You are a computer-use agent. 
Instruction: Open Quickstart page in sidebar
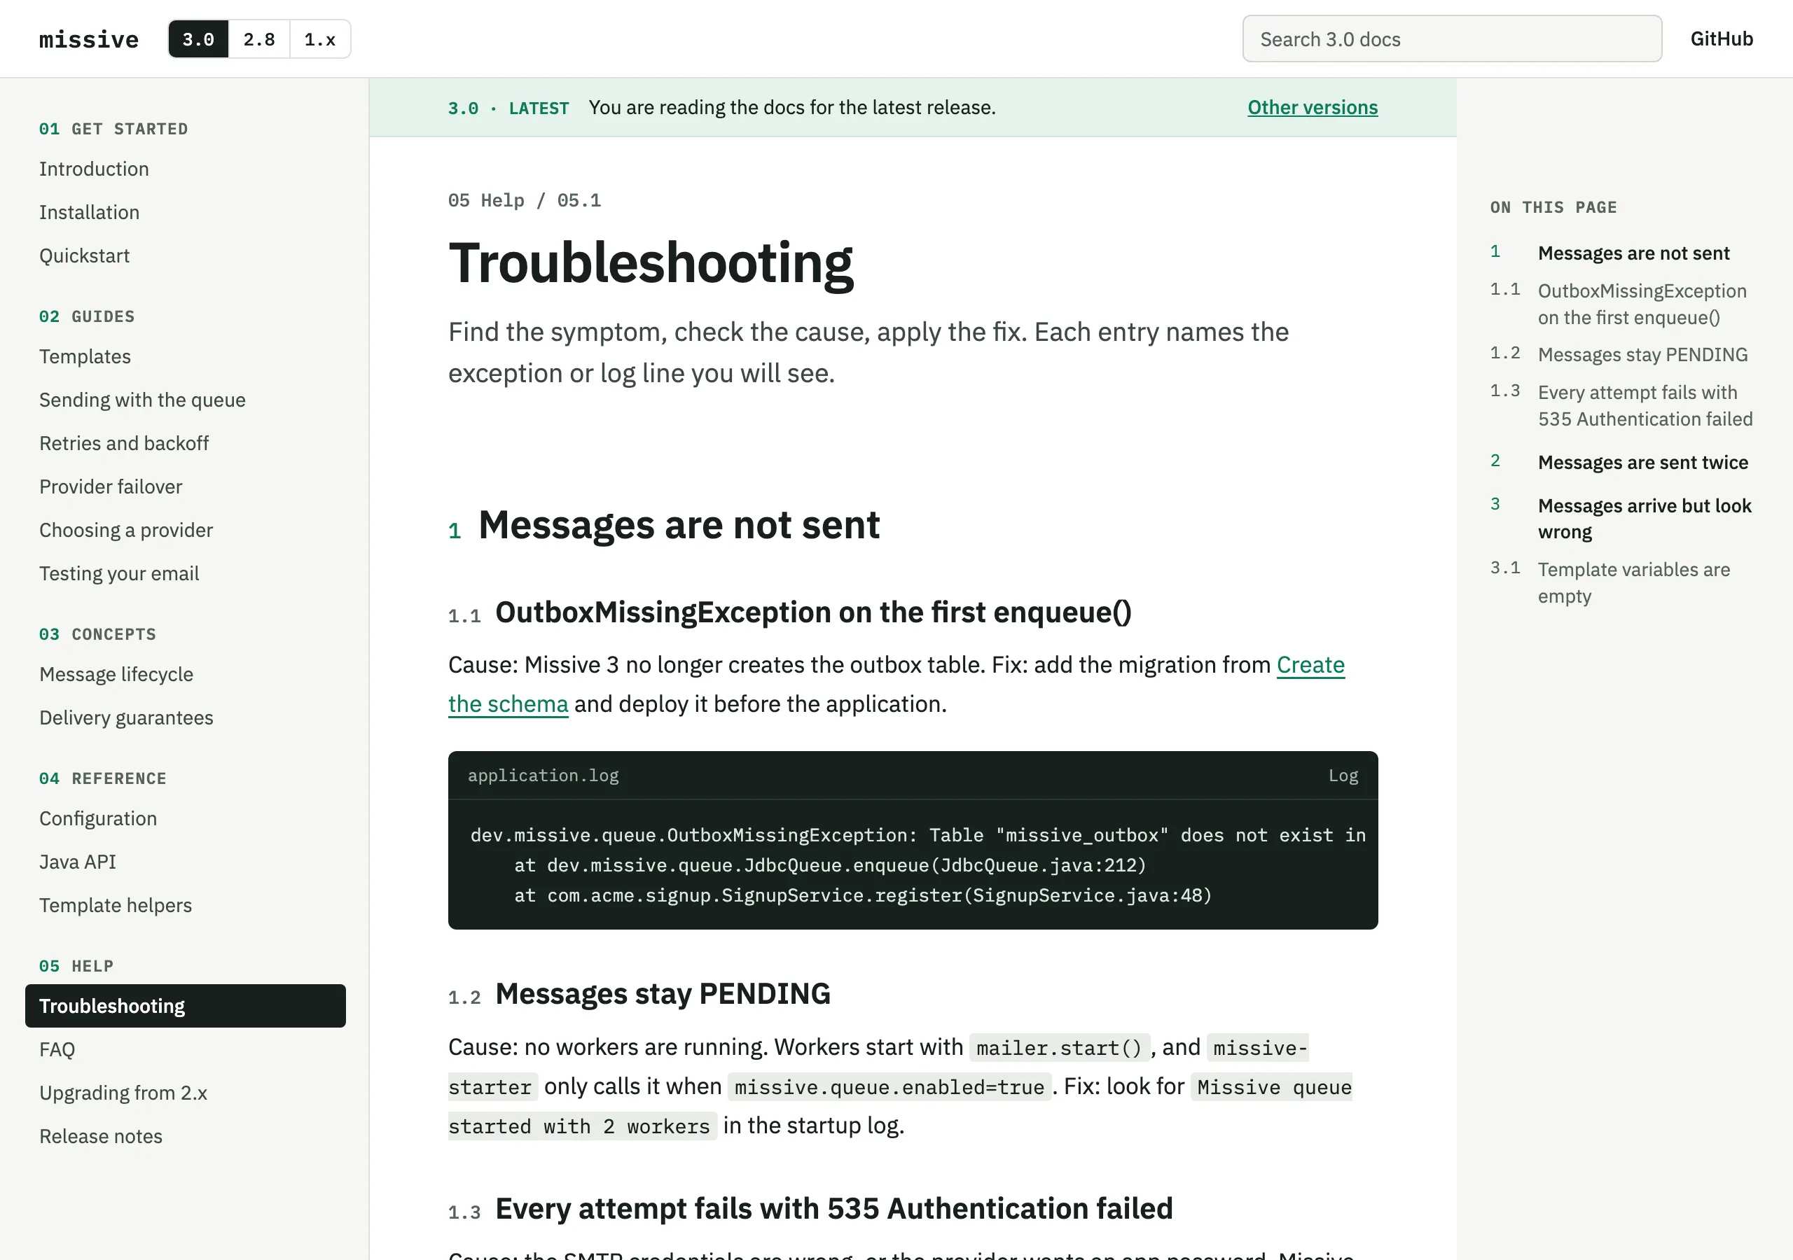tap(84, 256)
